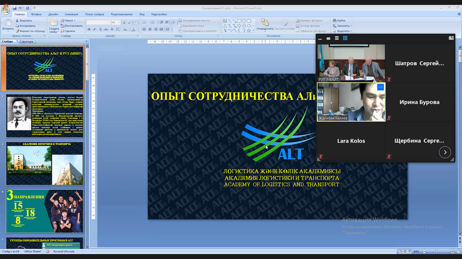This screenshot has height=259, width=462.
Task: Increase font size with grow font icon
Action: (124, 23)
